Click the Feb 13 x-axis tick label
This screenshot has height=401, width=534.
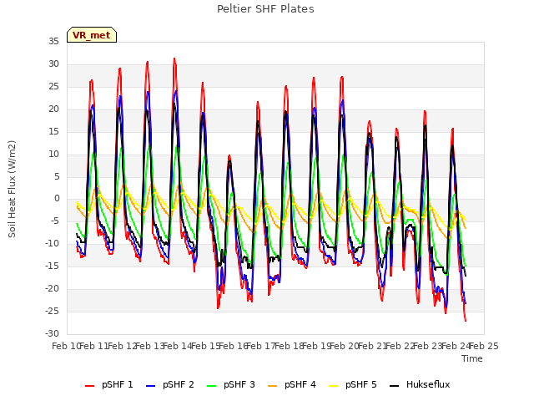click(149, 346)
